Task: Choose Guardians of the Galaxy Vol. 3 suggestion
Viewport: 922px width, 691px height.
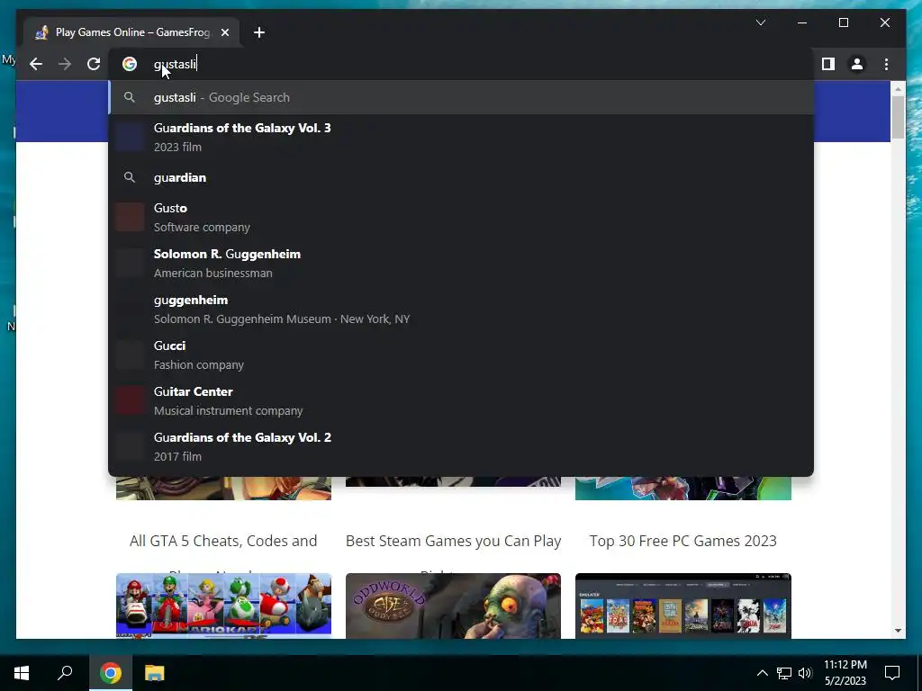Action: pos(461,138)
